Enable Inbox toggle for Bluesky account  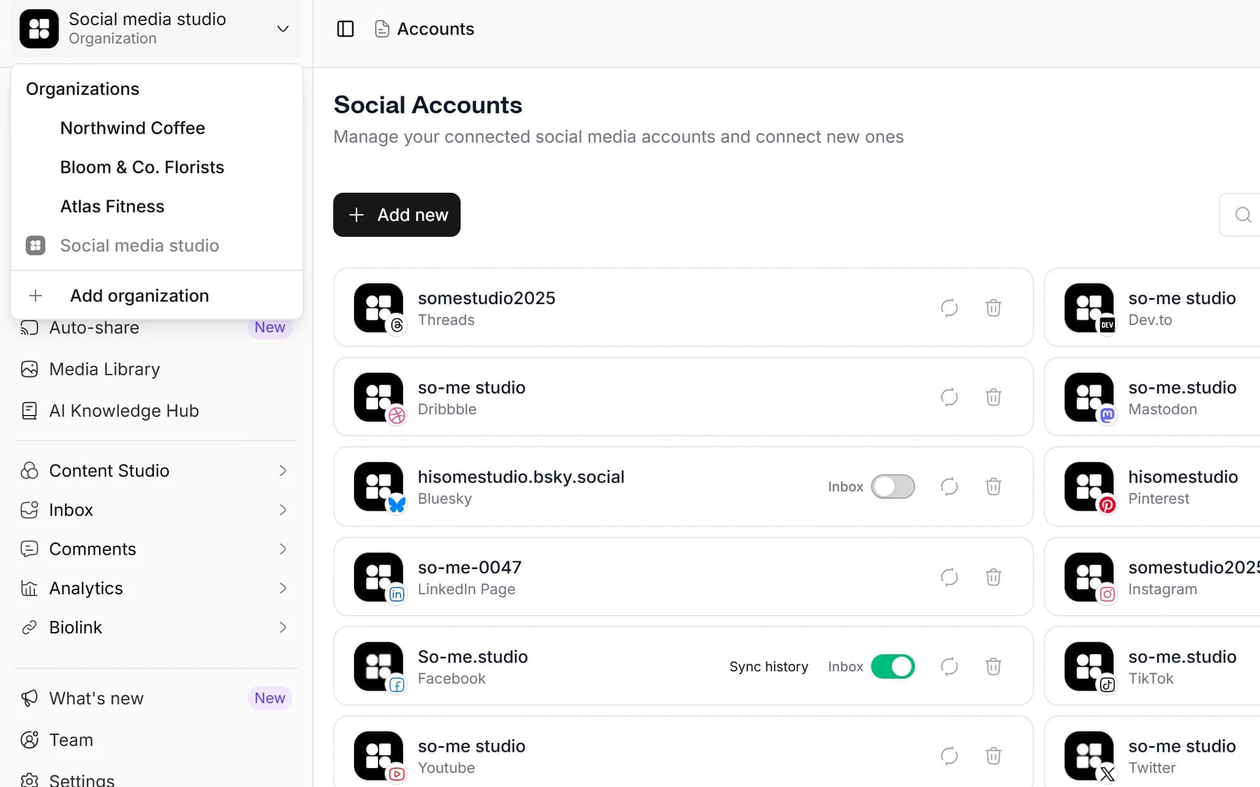point(893,487)
